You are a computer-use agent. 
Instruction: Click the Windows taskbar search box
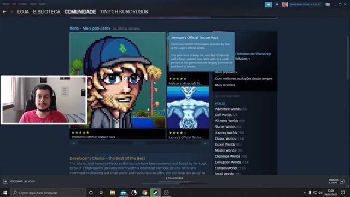coord(48,193)
